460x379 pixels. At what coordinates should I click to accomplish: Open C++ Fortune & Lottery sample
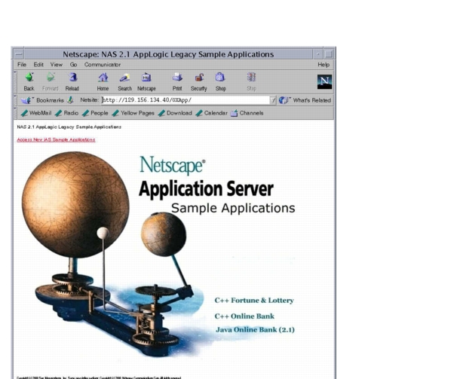tap(254, 301)
